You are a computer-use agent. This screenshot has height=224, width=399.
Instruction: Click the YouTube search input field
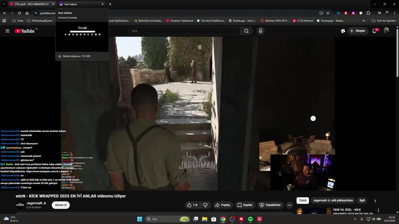[x=184, y=31]
